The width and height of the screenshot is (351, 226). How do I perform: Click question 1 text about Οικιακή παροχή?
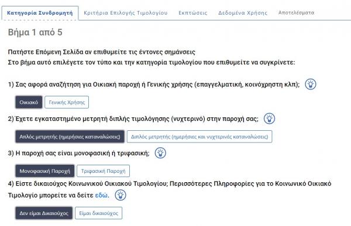tap(154, 85)
